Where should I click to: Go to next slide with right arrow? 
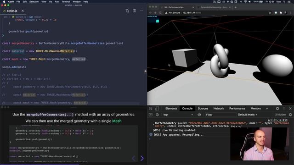(x=142, y=158)
